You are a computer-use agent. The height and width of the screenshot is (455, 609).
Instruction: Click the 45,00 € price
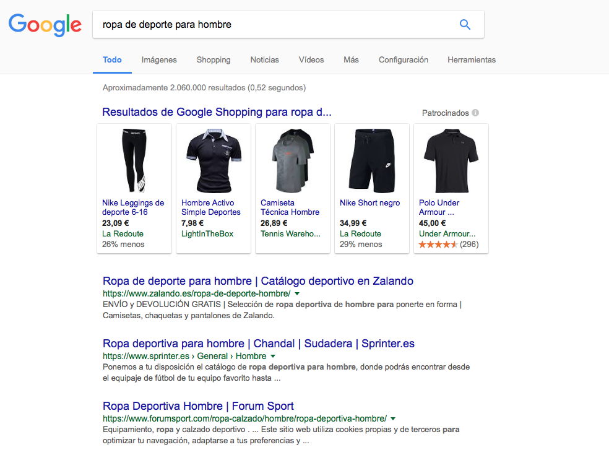click(x=432, y=223)
